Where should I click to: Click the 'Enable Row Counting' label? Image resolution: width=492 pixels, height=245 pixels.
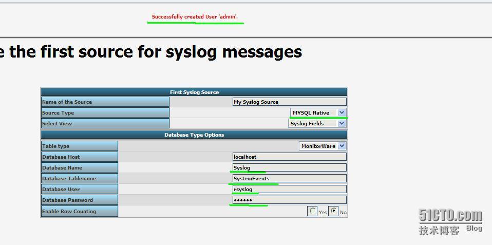[x=80, y=211]
